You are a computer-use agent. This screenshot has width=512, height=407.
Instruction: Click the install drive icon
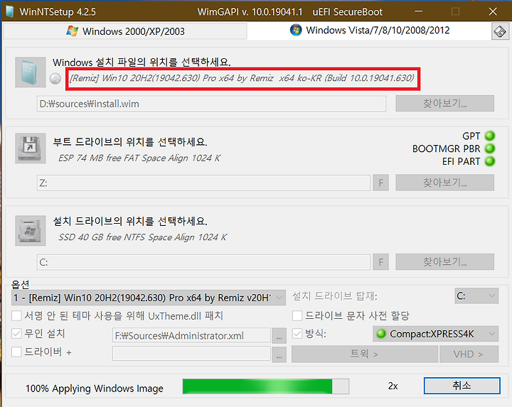31,231
